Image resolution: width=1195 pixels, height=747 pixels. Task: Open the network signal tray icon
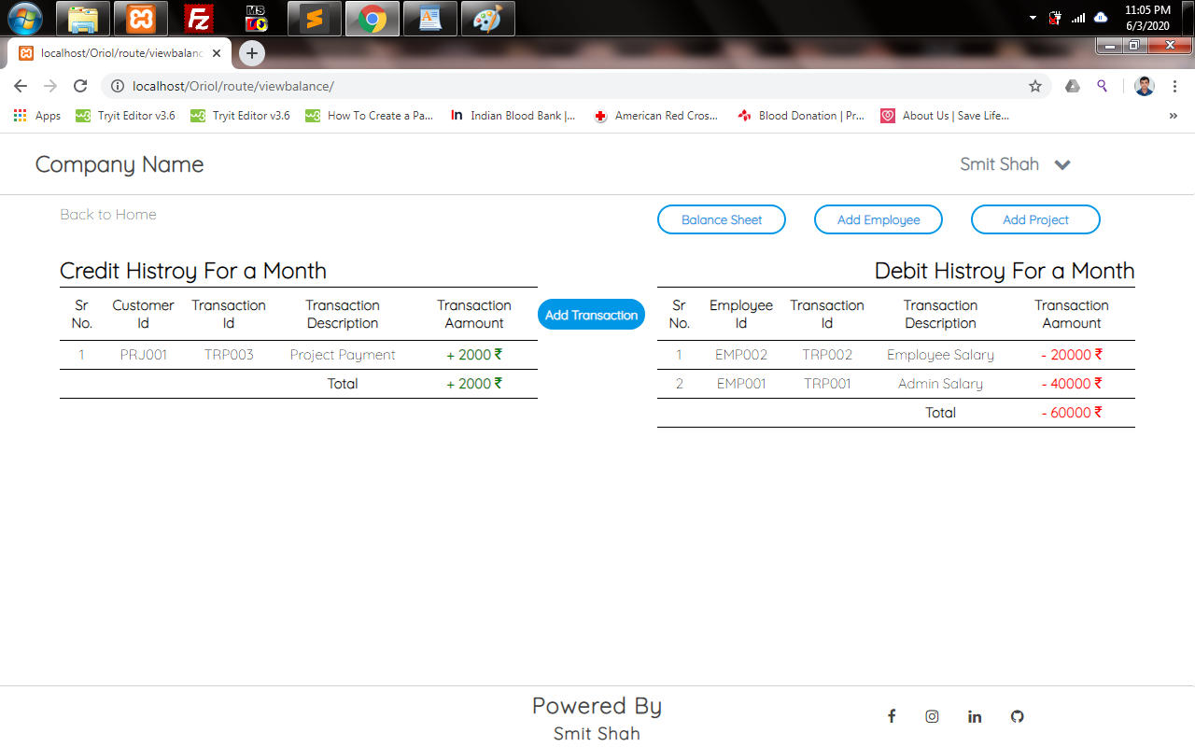click(x=1078, y=18)
